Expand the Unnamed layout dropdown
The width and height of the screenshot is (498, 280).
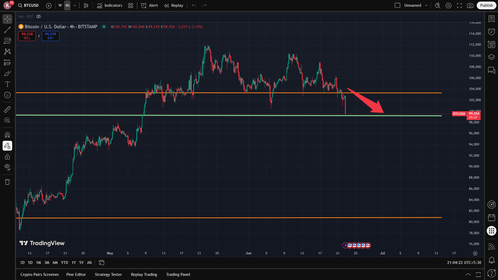(x=426, y=5)
